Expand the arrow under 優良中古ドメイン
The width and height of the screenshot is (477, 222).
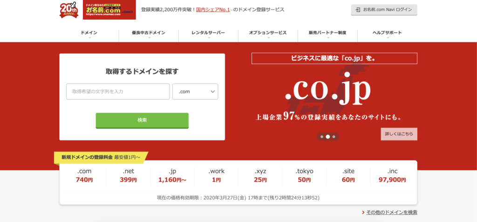pyautogui.click(x=149, y=38)
